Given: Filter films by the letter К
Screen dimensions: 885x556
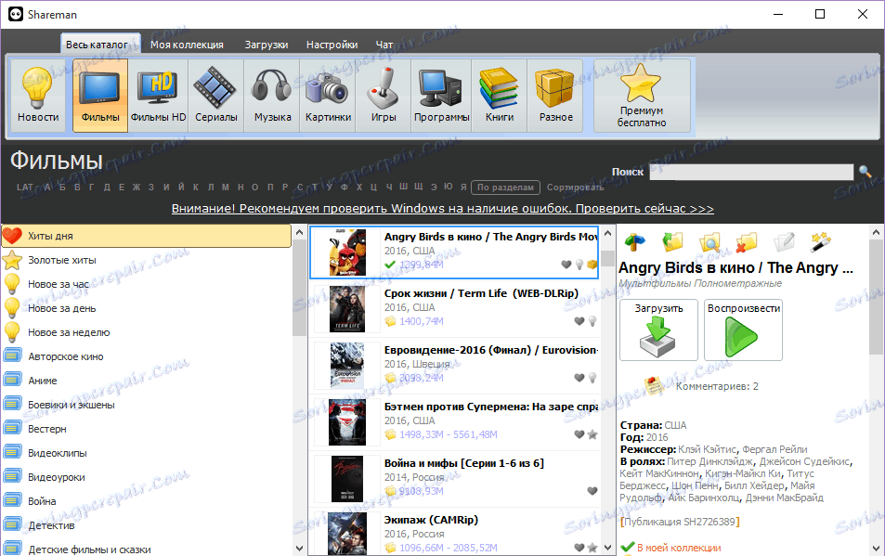Looking at the screenshot, I should point(195,187).
